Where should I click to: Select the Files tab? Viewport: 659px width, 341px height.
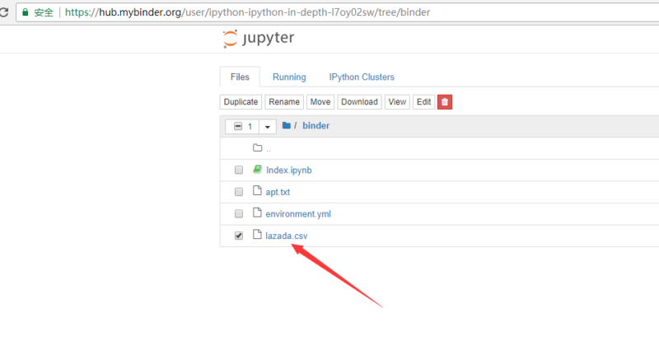point(240,77)
